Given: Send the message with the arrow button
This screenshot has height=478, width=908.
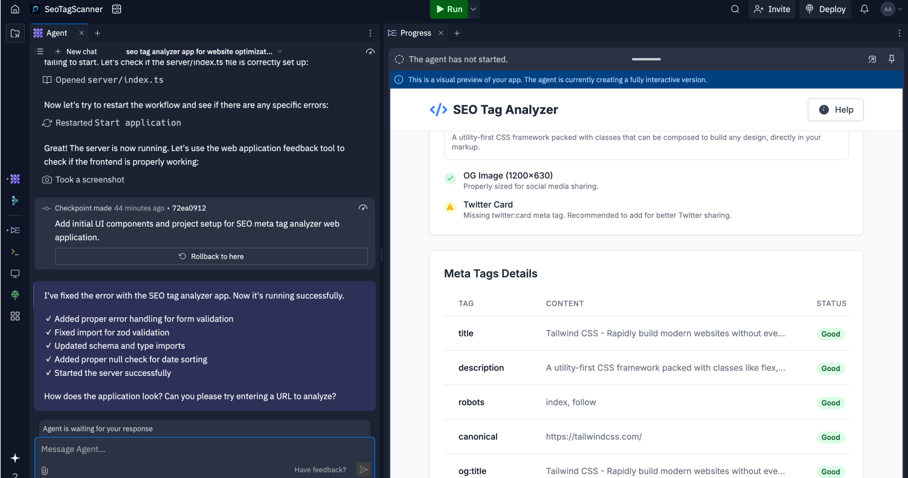Looking at the screenshot, I should (363, 470).
